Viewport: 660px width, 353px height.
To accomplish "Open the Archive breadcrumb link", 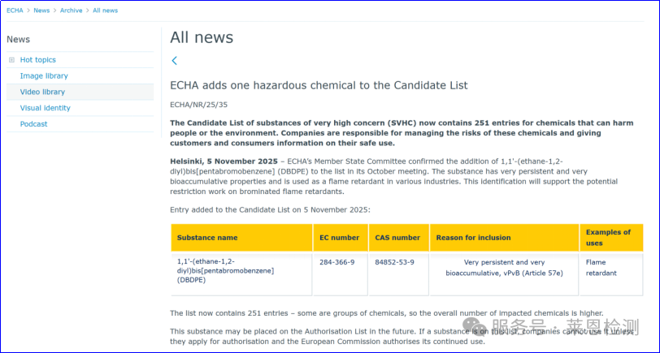I will 71,11.
